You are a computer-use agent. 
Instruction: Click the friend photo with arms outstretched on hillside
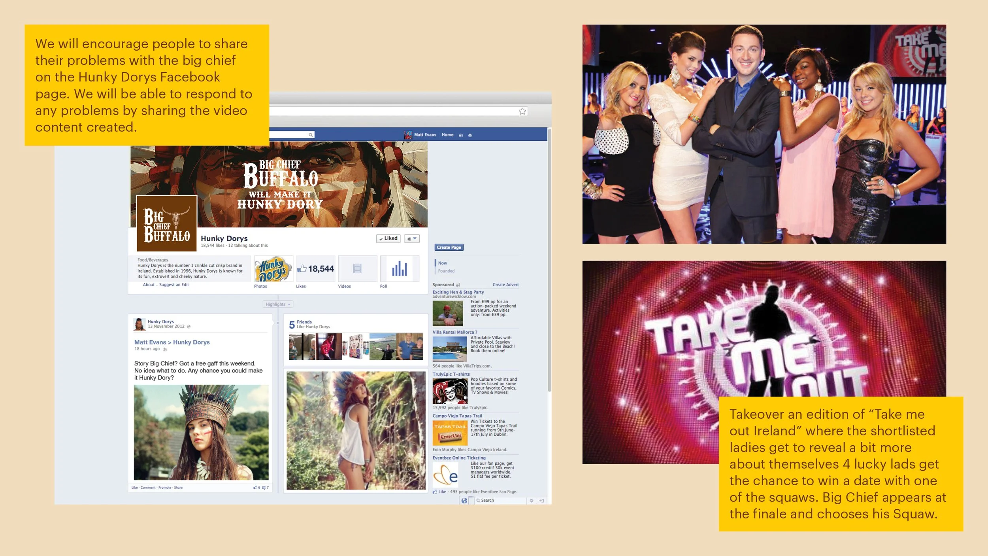[x=383, y=347]
